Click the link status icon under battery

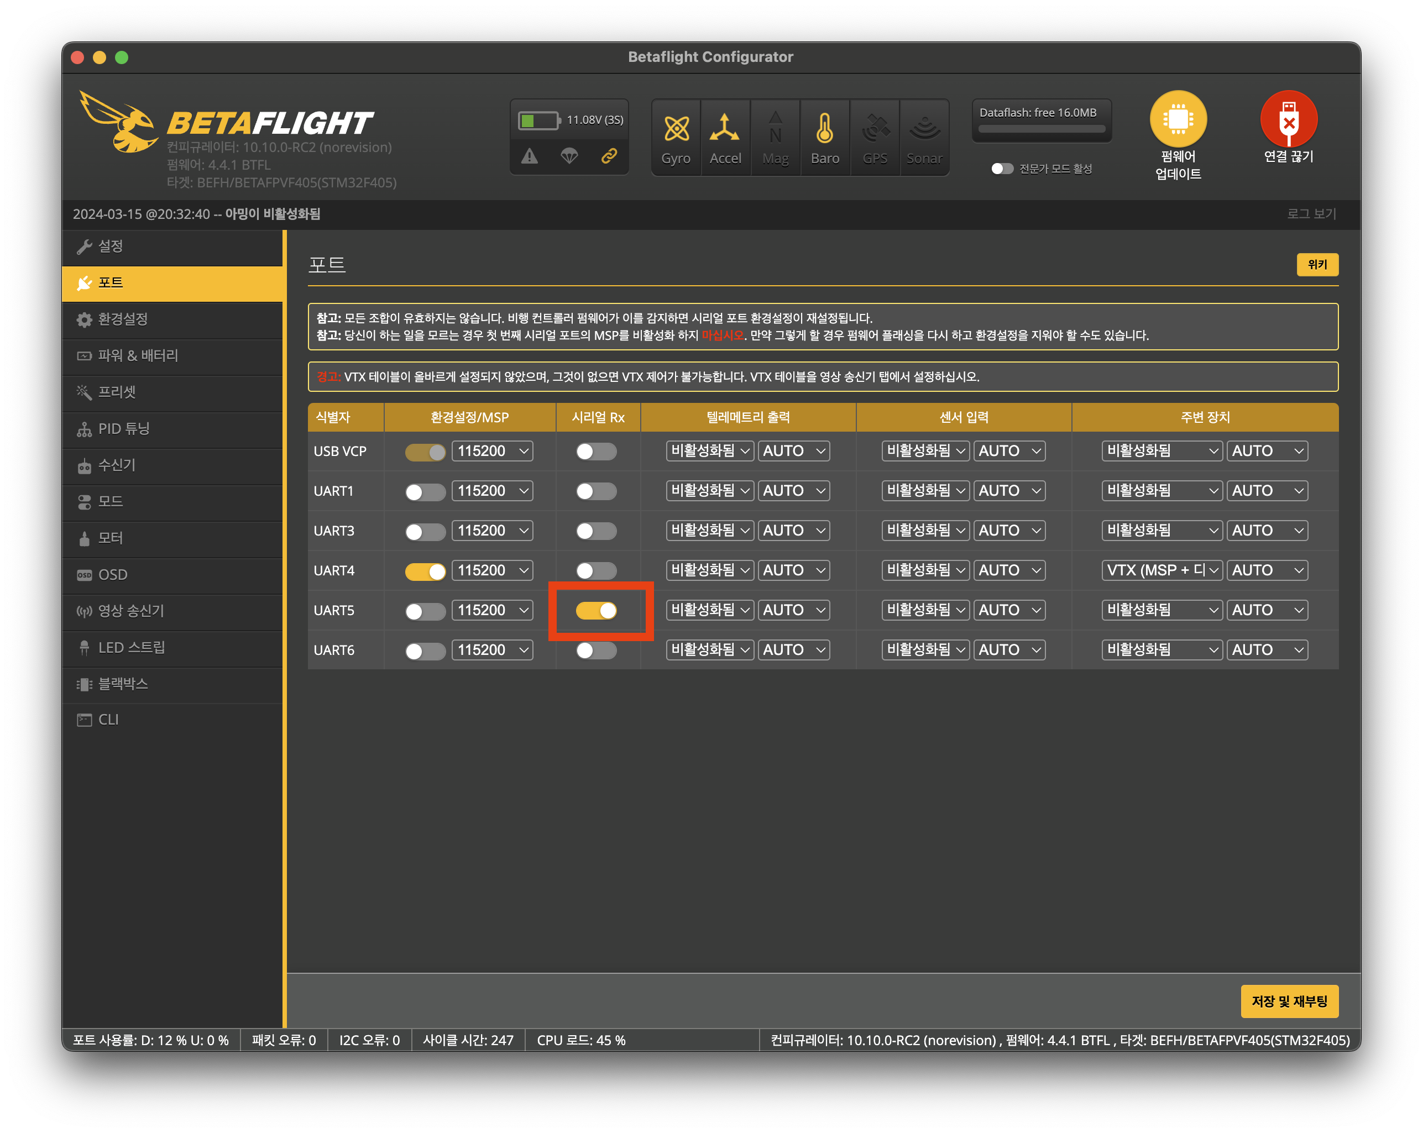point(609,156)
